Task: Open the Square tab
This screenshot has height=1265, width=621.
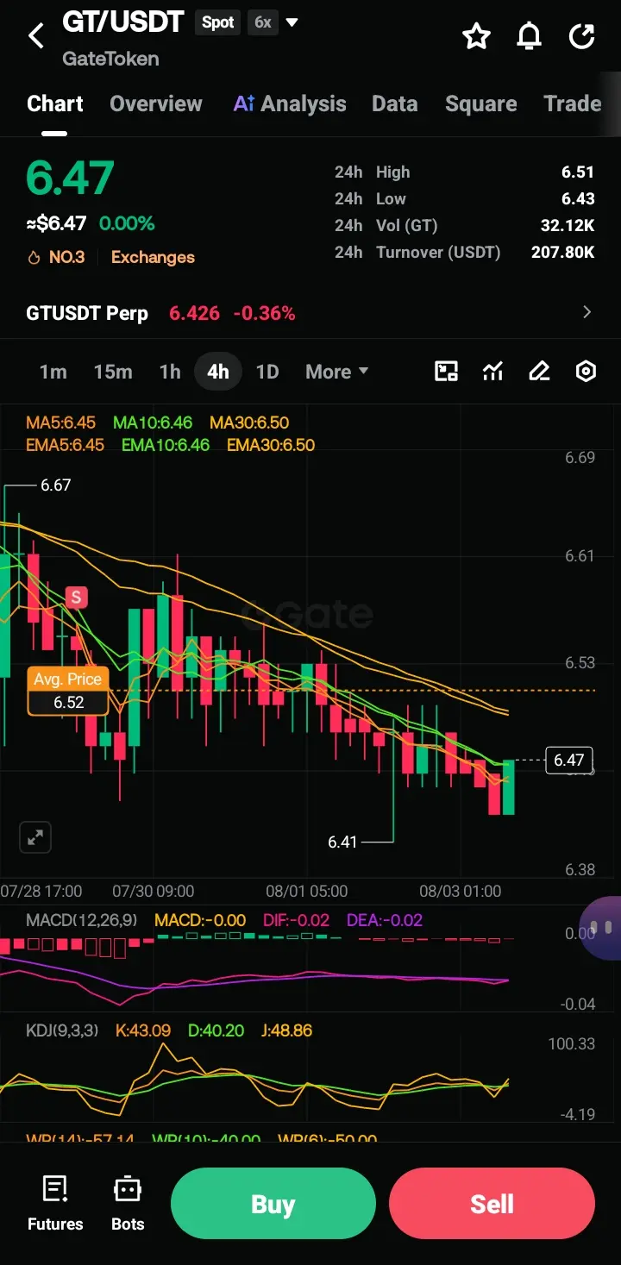Action: point(481,104)
